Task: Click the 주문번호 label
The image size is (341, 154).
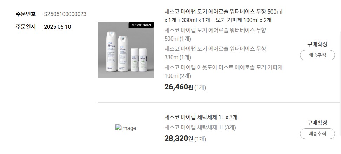Action: [x=26, y=14]
